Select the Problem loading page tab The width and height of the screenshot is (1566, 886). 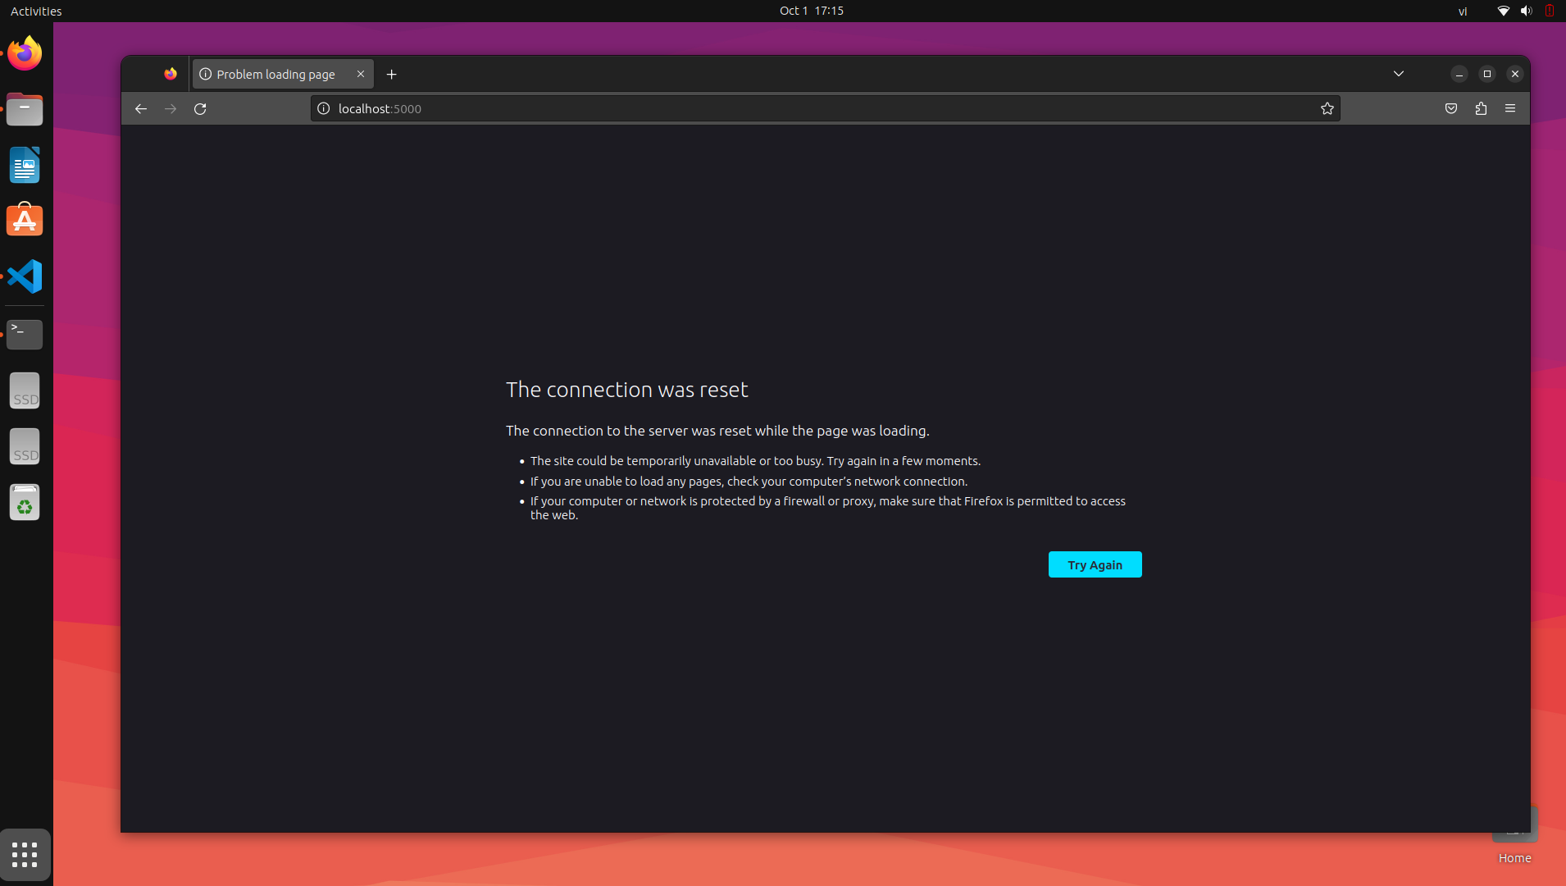[275, 74]
